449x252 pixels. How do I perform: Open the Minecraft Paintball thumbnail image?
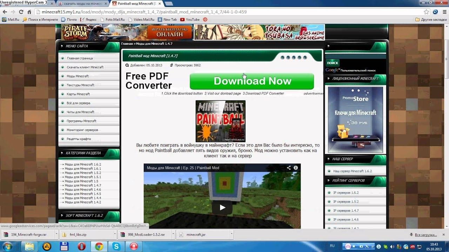pyautogui.click(x=220, y=121)
